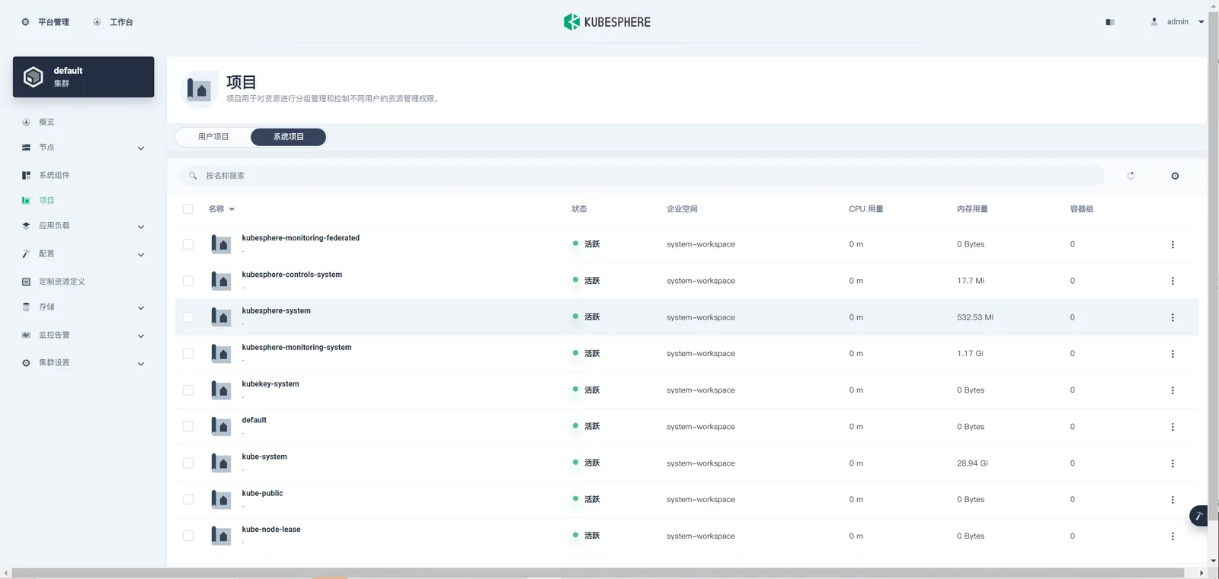Open the kube-public project link
1219x579 pixels.
pos(262,493)
